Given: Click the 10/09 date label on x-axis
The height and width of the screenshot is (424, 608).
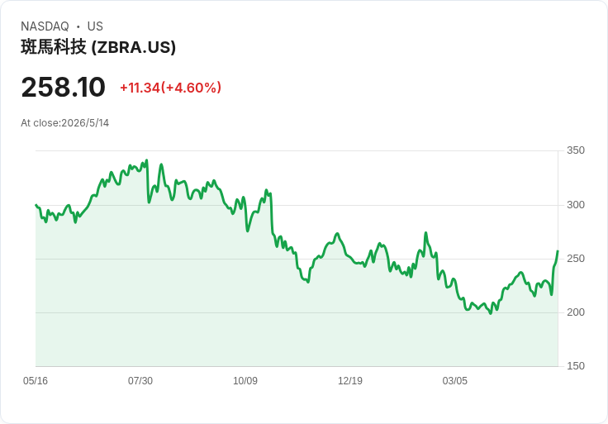Looking at the screenshot, I should pyautogui.click(x=245, y=380).
